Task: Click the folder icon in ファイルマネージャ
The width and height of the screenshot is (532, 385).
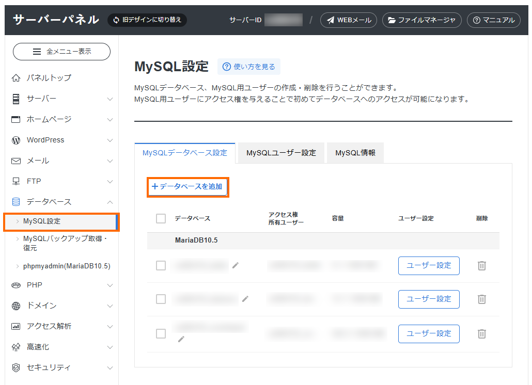Action: tap(392, 20)
